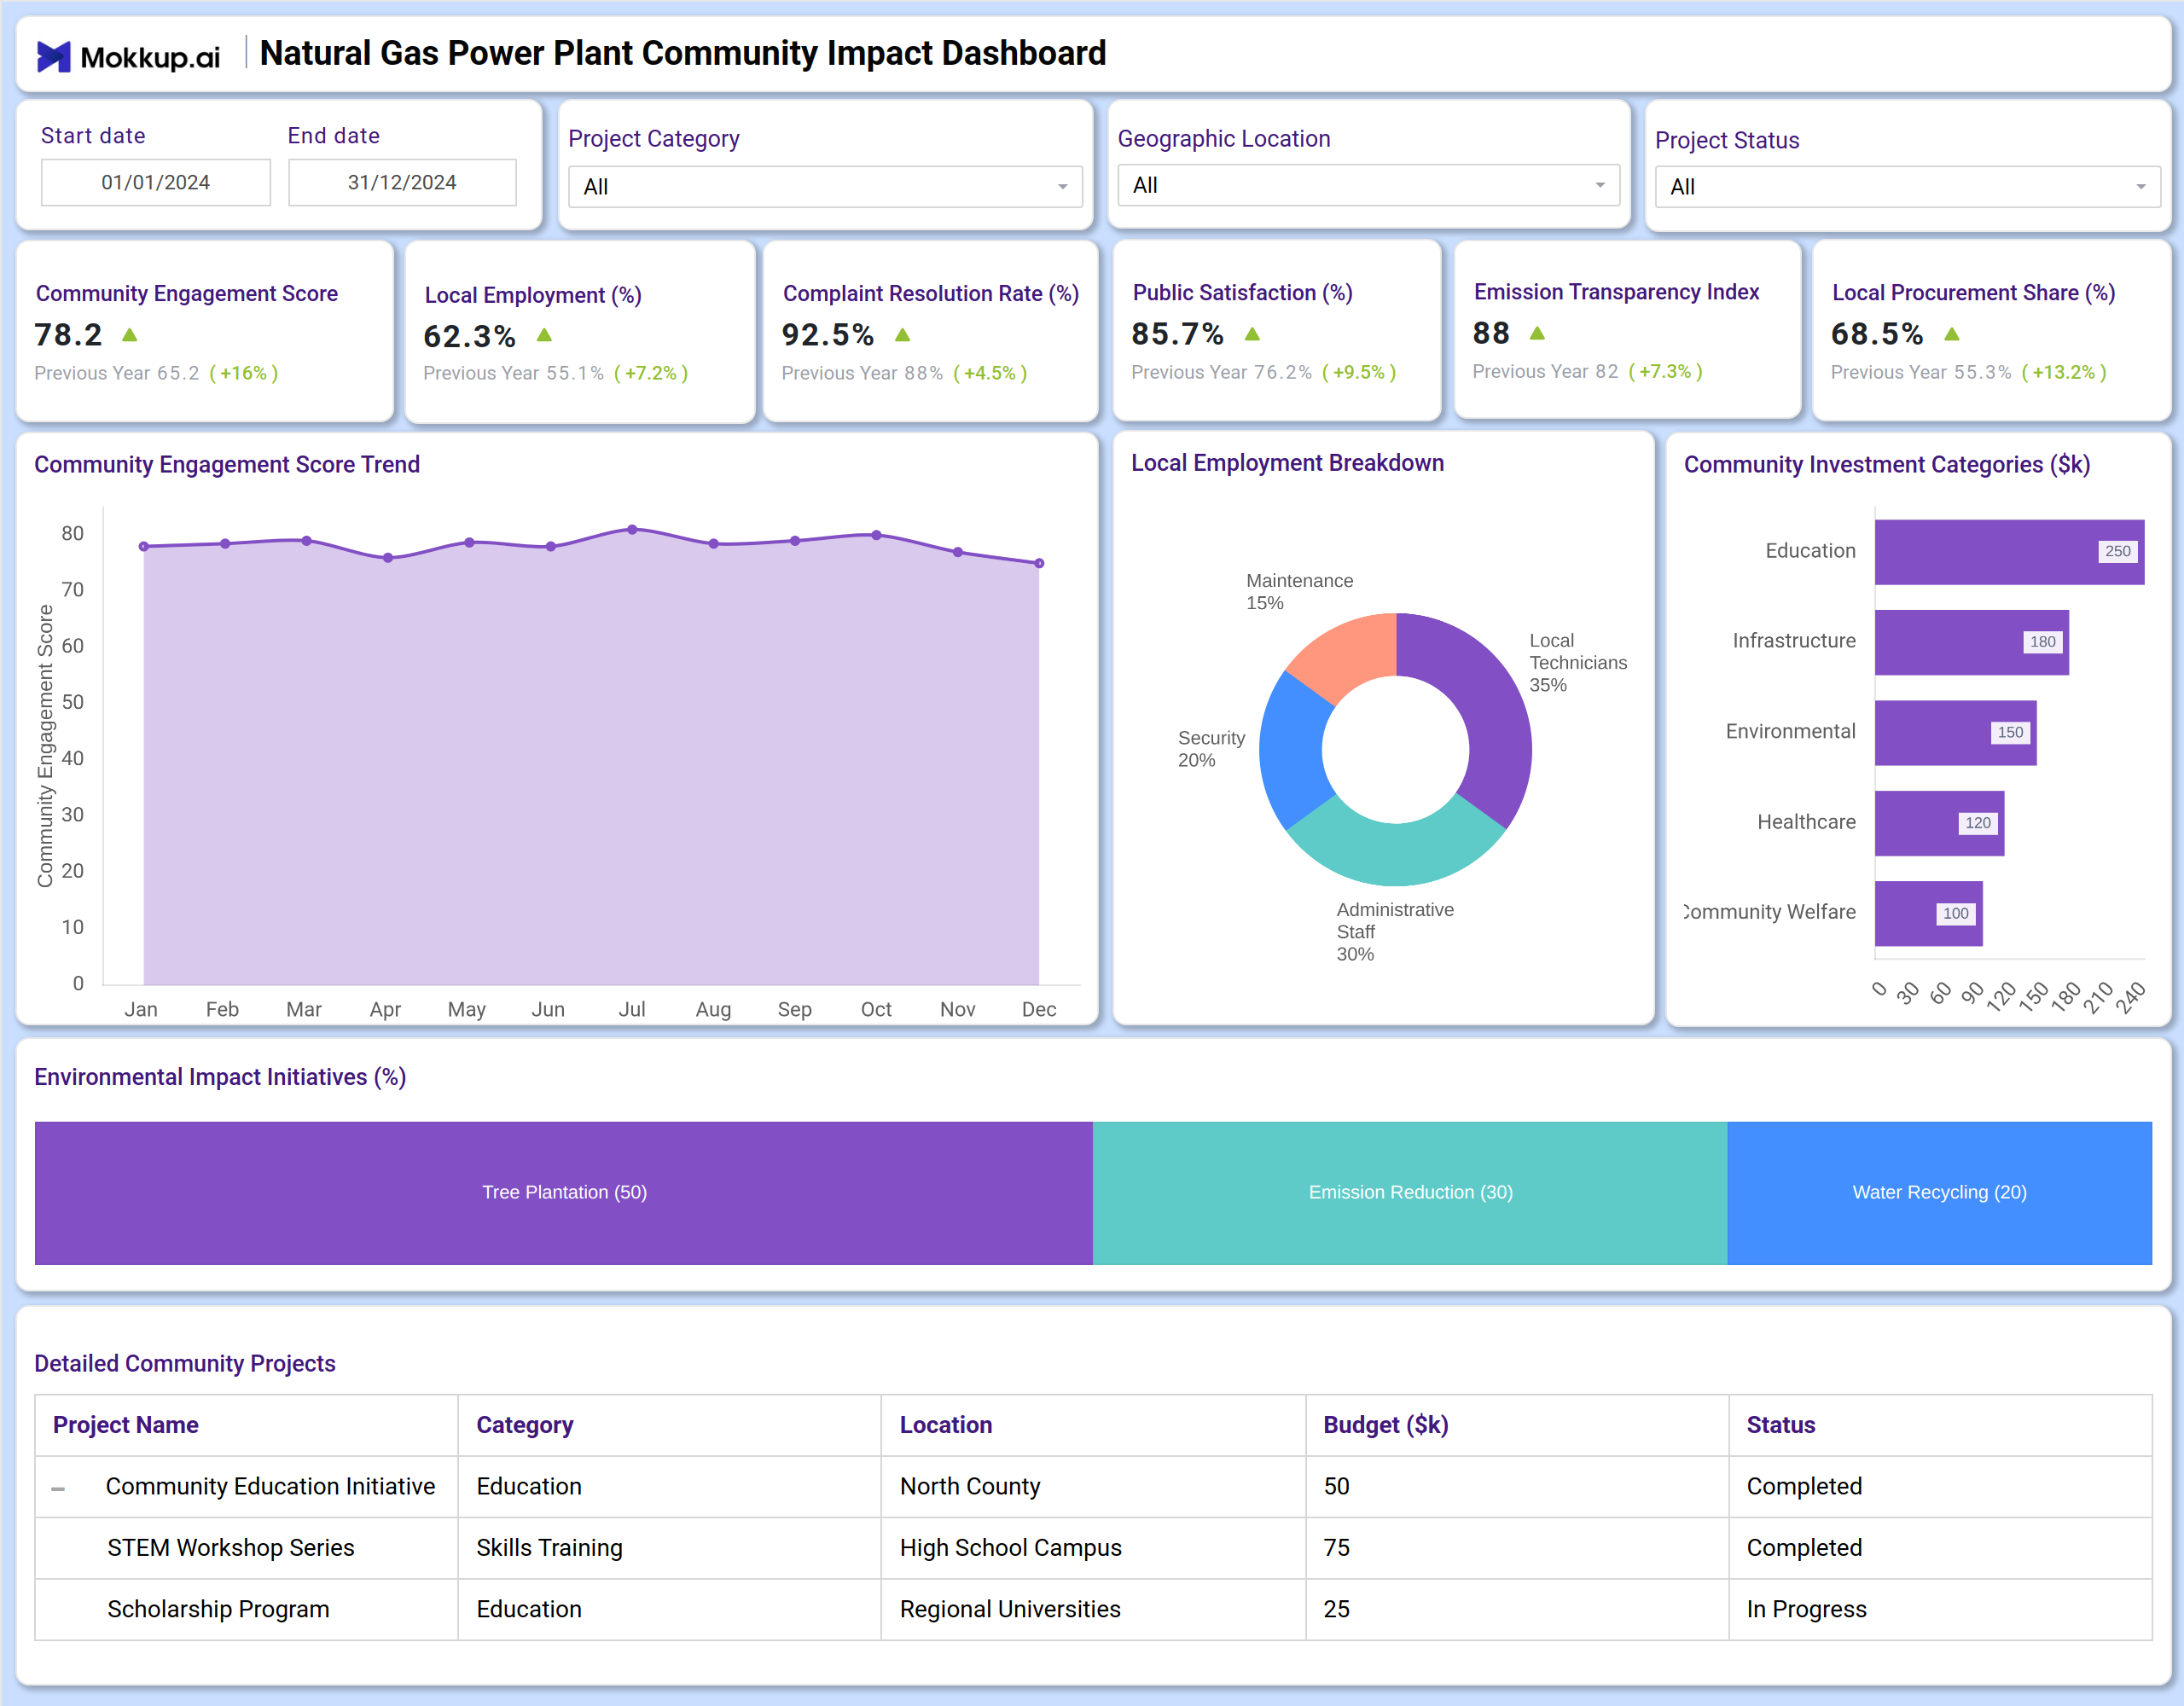Open the Geographic Location dropdown
Viewport: 2184px width, 1706px height.
[x=1368, y=185]
